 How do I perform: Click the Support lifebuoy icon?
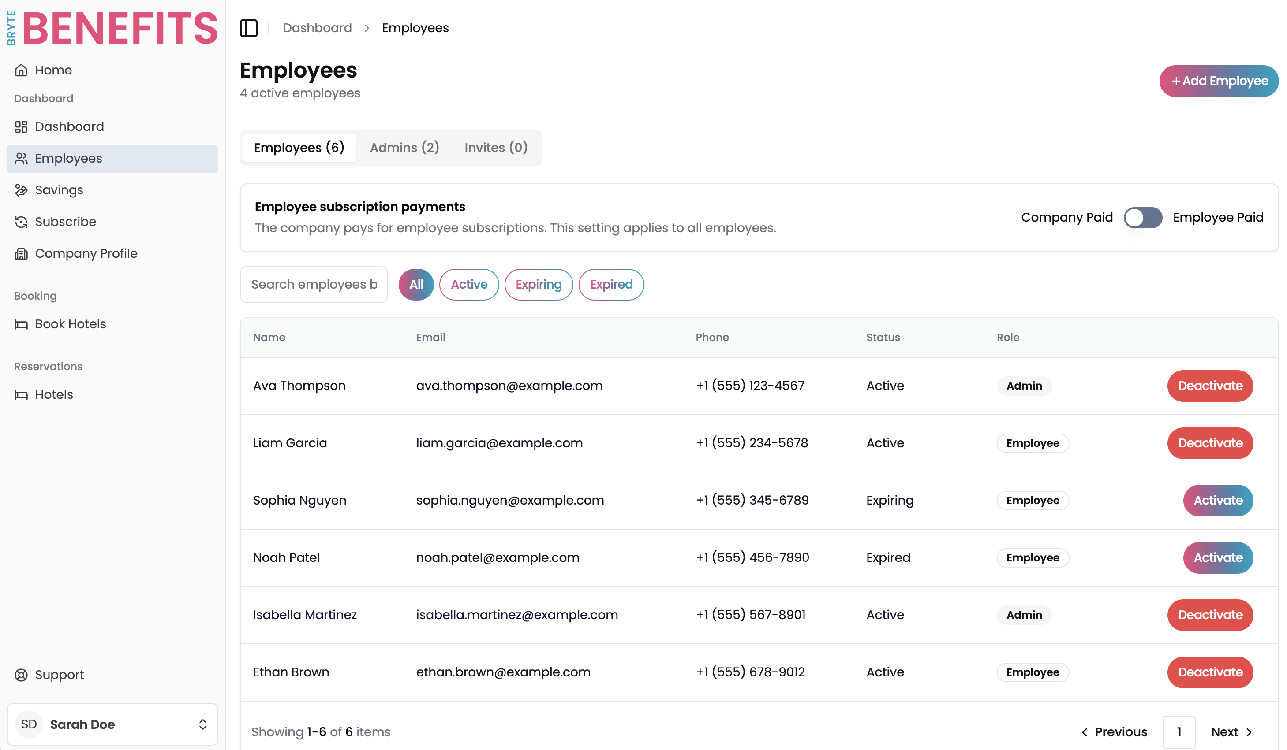21,675
